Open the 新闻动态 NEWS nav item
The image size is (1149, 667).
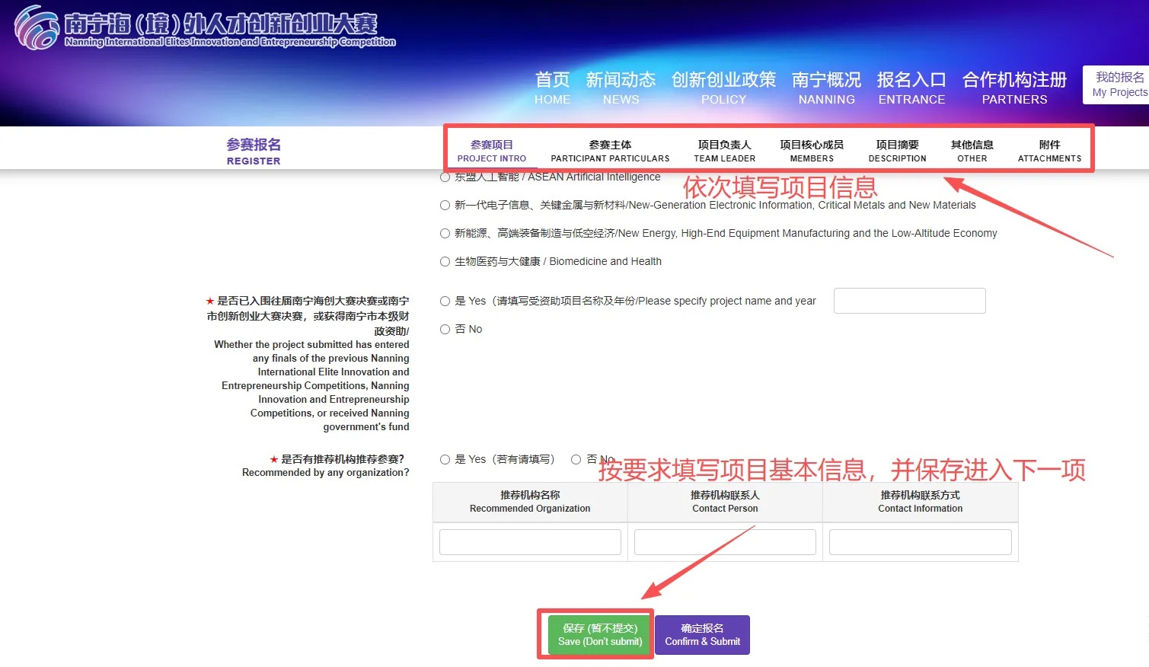pos(621,88)
